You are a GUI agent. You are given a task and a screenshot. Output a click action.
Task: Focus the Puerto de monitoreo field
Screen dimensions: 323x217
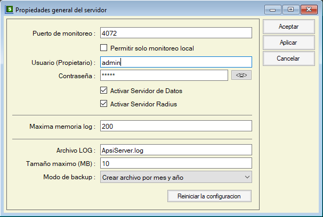175,33
